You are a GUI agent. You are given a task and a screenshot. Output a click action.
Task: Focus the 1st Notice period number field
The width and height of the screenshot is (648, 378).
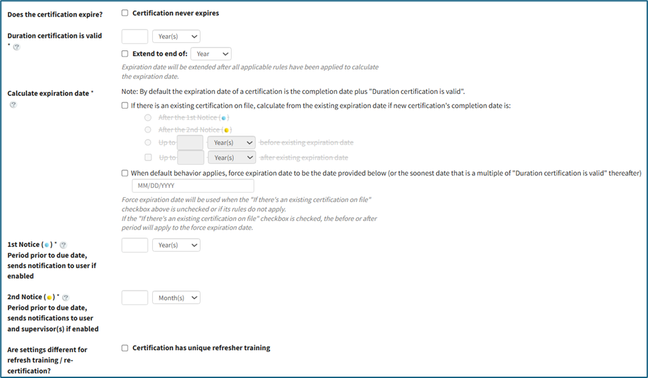[x=135, y=246]
